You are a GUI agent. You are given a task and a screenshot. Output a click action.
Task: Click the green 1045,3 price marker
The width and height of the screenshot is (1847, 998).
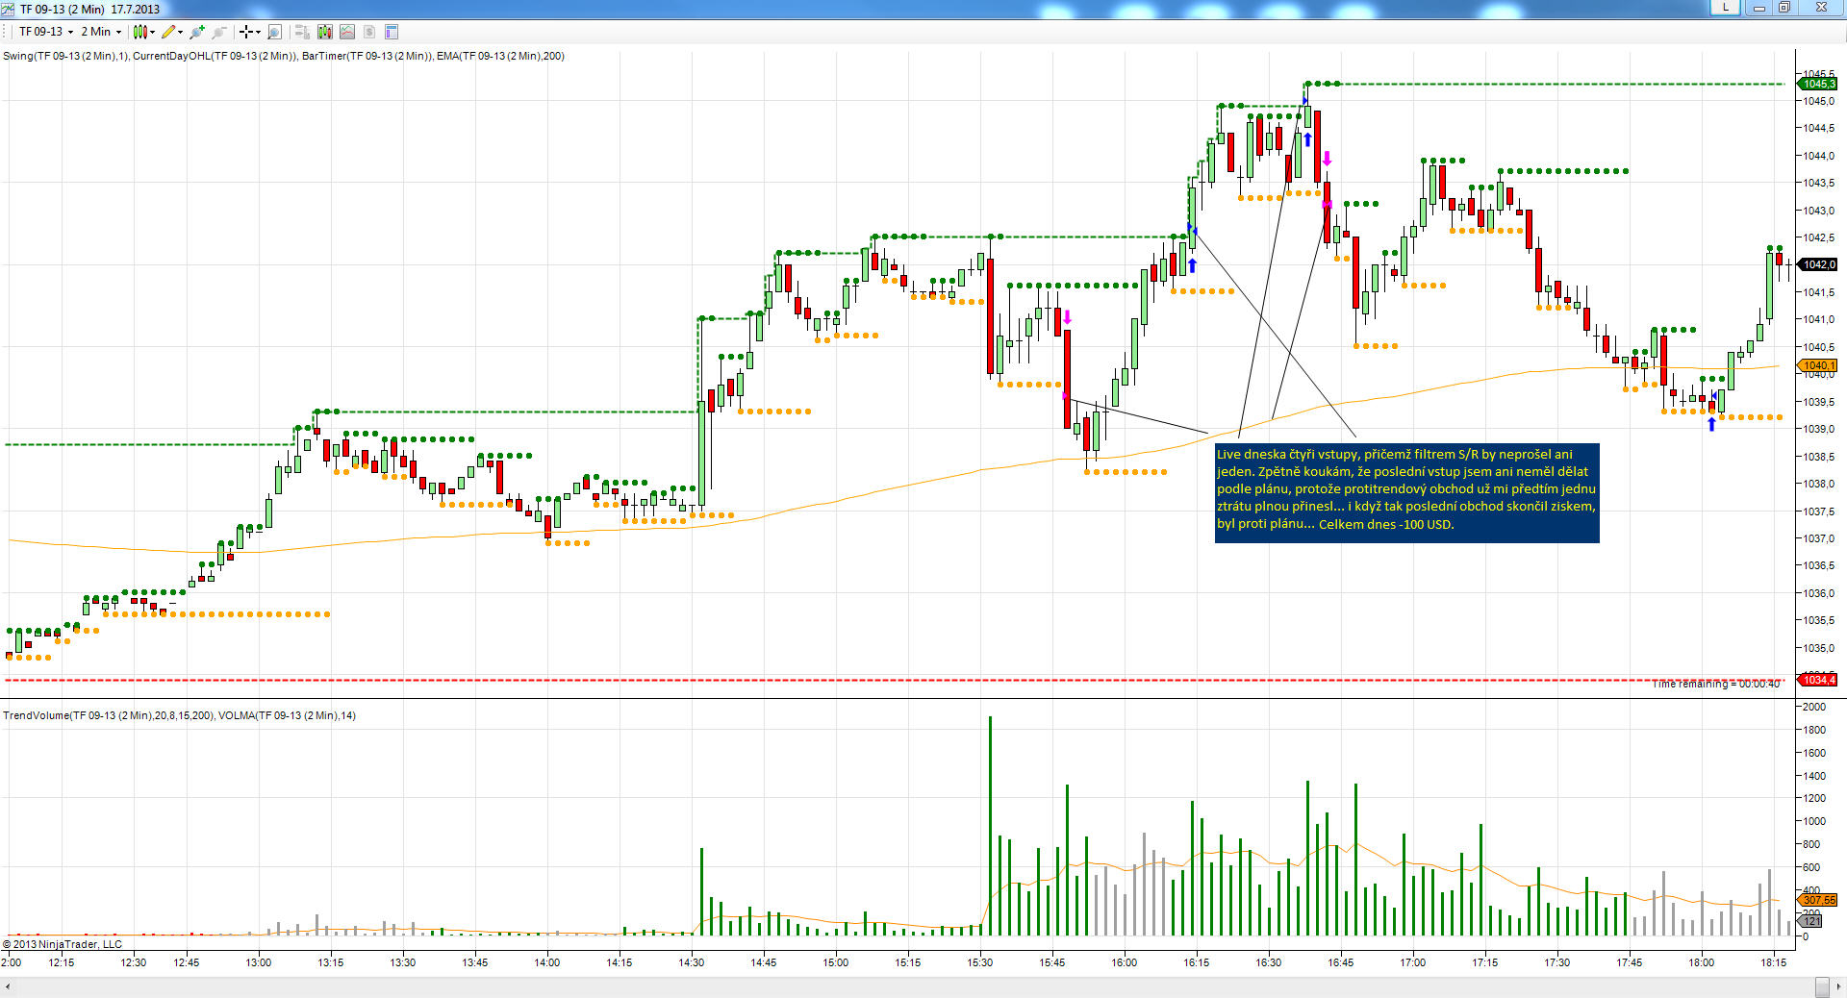[x=1818, y=84]
